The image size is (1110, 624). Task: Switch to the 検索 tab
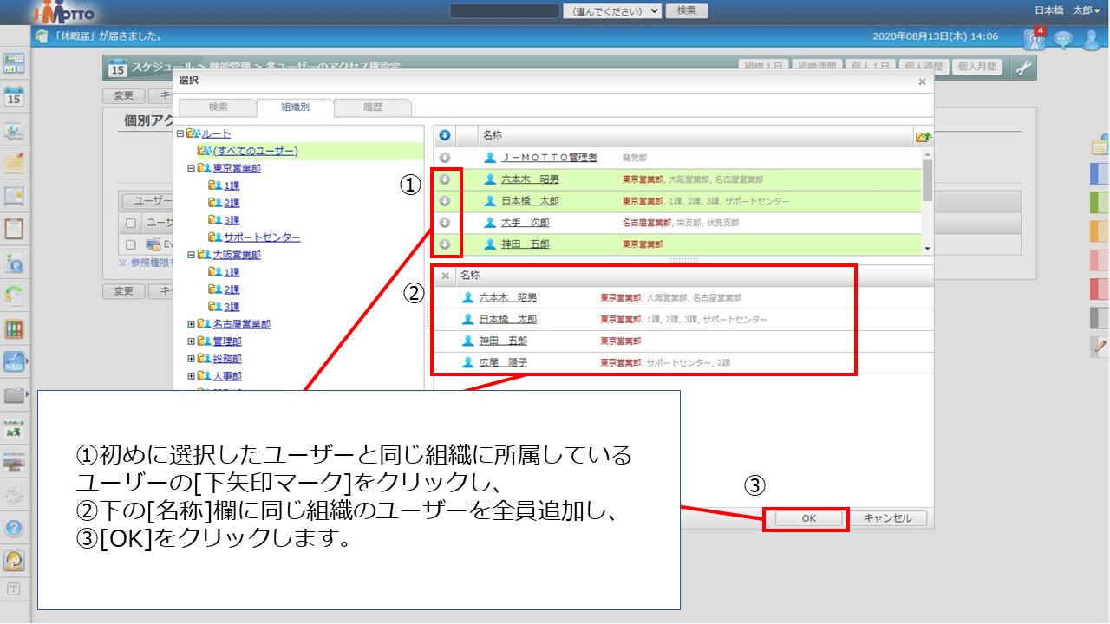click(x=218, y=107)
